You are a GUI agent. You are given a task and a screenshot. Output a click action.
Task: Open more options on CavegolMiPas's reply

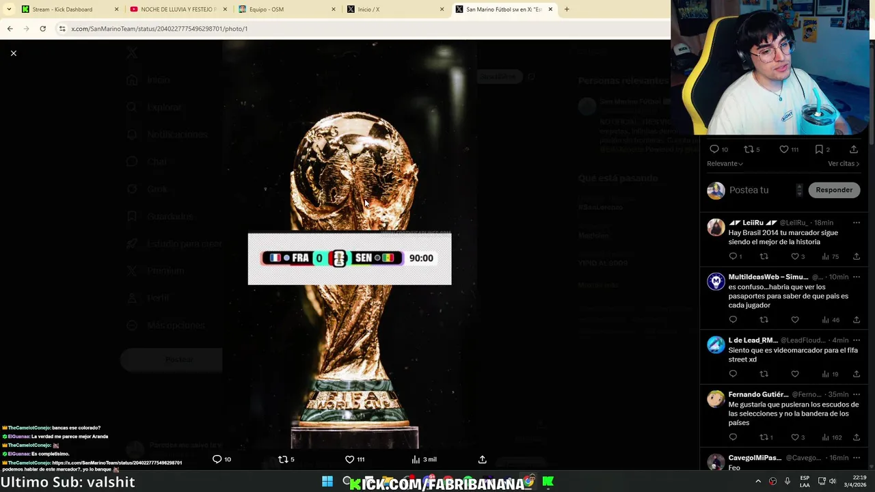856,458
